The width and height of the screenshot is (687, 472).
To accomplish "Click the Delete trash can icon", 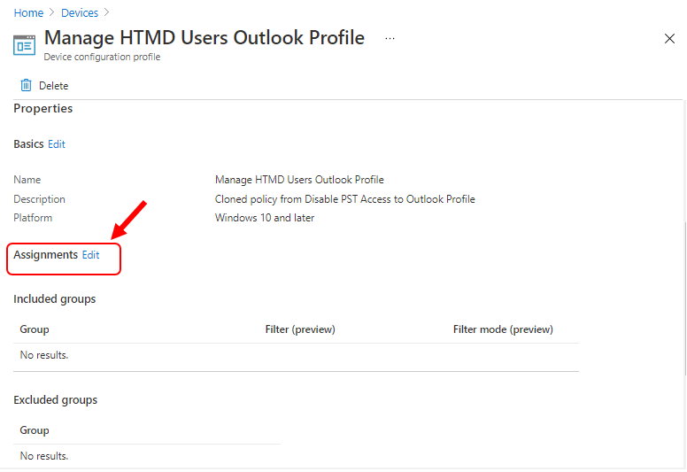I will click(27, 86).
